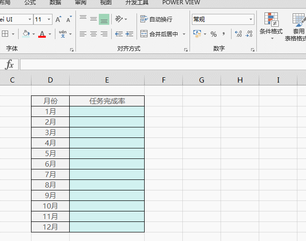Click the decrease indent icon

click(119, 34)
